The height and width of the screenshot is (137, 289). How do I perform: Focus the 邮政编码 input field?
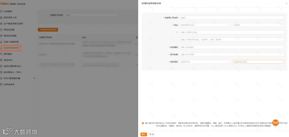[x=232, y=47]
